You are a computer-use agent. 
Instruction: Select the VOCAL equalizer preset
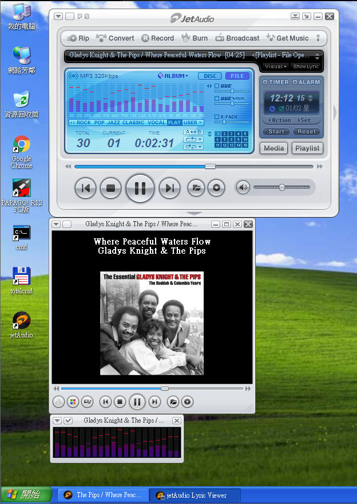[157, 123]
